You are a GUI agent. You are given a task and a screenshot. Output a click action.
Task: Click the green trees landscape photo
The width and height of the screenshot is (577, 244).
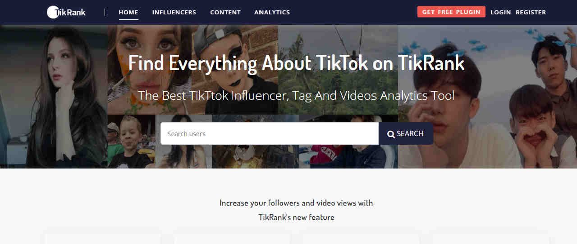coord(338,70)
